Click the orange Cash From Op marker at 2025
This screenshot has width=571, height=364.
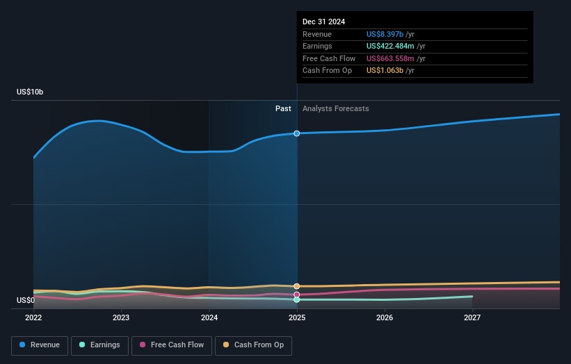pos(297,286)
